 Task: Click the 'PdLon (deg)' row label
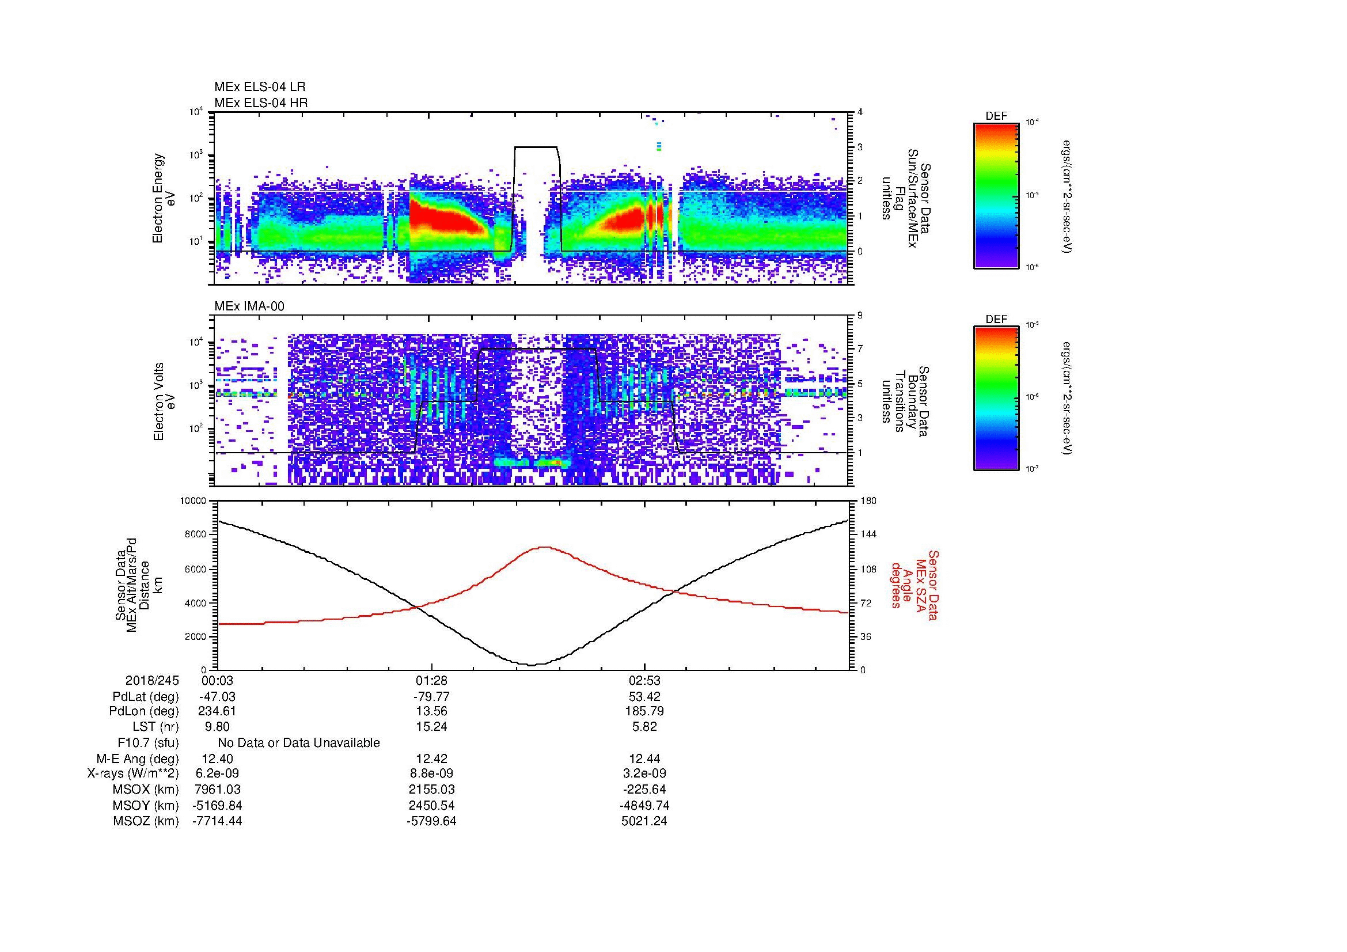tap(145, 711)
